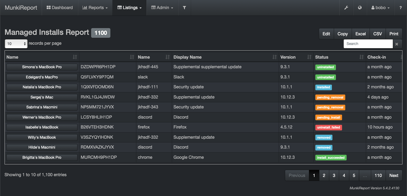
Task: Sort the unlabeled serial number column
Action: tap(132, 57)
